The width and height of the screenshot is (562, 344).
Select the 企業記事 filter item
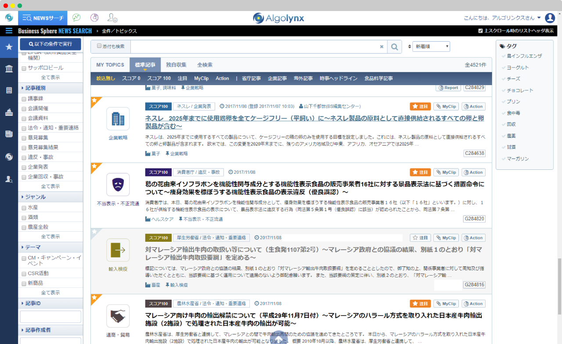277,79
